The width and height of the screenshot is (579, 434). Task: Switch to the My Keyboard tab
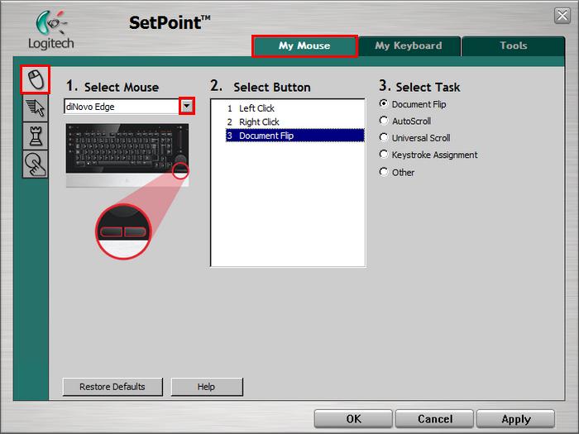(x=409, y=45)
